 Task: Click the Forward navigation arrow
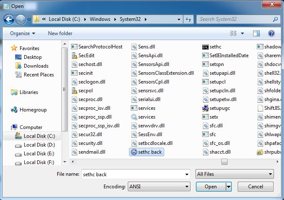pyautogui.click(x=20, y=19)
